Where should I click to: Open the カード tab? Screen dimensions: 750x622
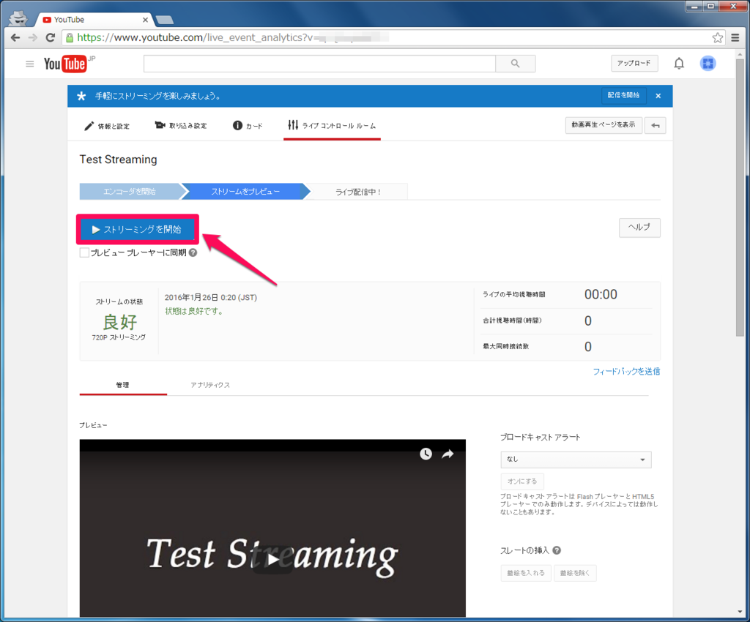248,126
